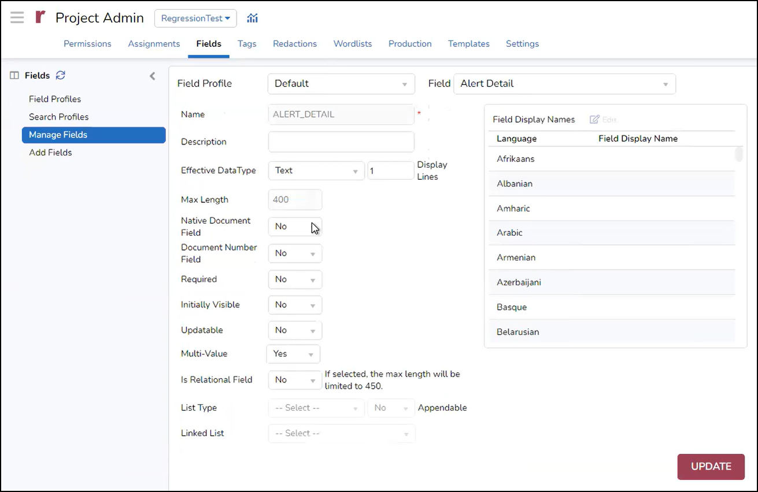758x492 pixels.
Task: Click the language list scrollbar
Action: pyautogui.click(x=738, y=154)
